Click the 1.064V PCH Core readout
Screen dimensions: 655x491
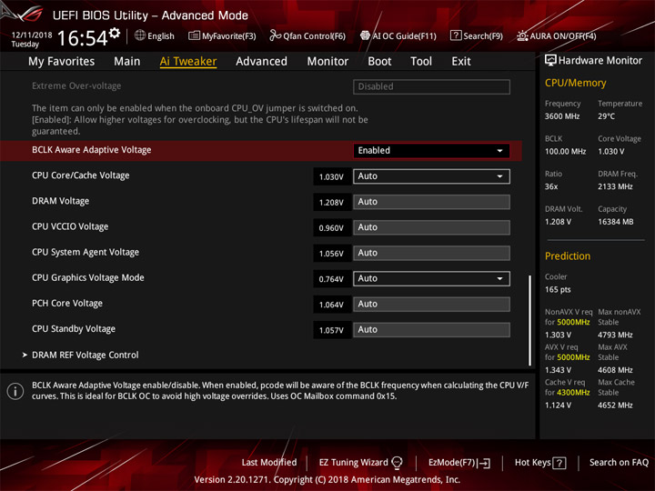click(331, 305)
